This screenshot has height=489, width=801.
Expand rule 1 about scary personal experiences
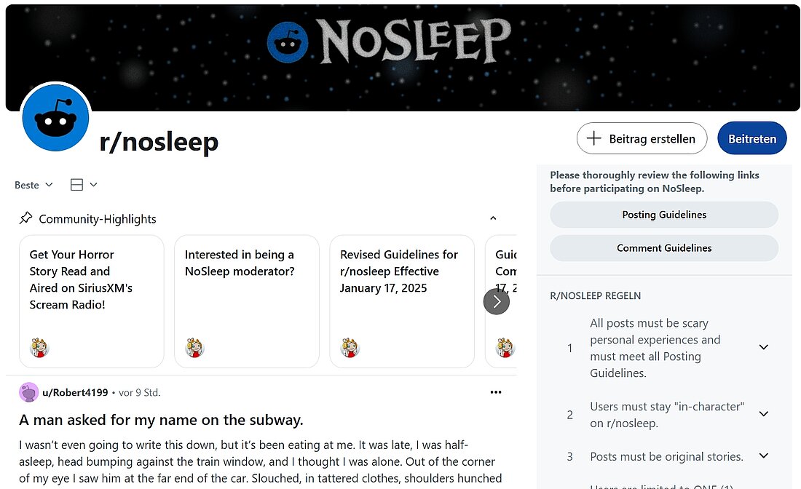point(763,347)
